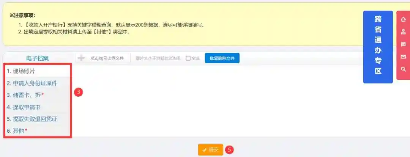Select 5. 提取失败退回凭证 category
The width and height of the screenshot is (410, 157).
(x=37, y=119)
